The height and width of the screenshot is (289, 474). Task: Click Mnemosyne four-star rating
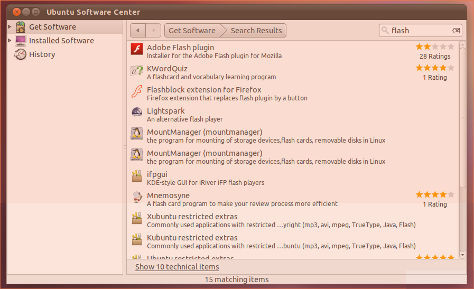point(435,194)
